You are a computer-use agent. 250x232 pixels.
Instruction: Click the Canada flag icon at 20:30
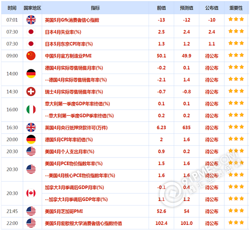coord(31,193)
